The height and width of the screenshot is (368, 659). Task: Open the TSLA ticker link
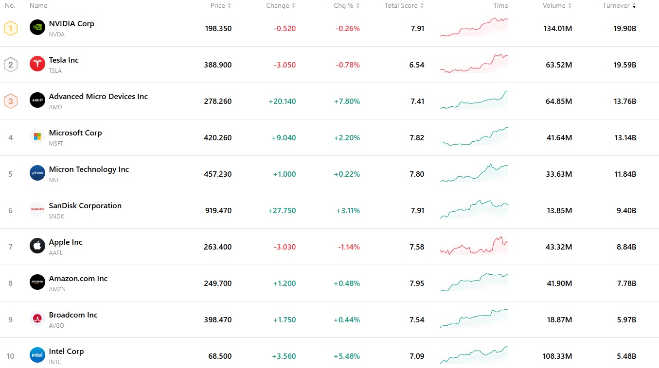(x=54, y=70)
